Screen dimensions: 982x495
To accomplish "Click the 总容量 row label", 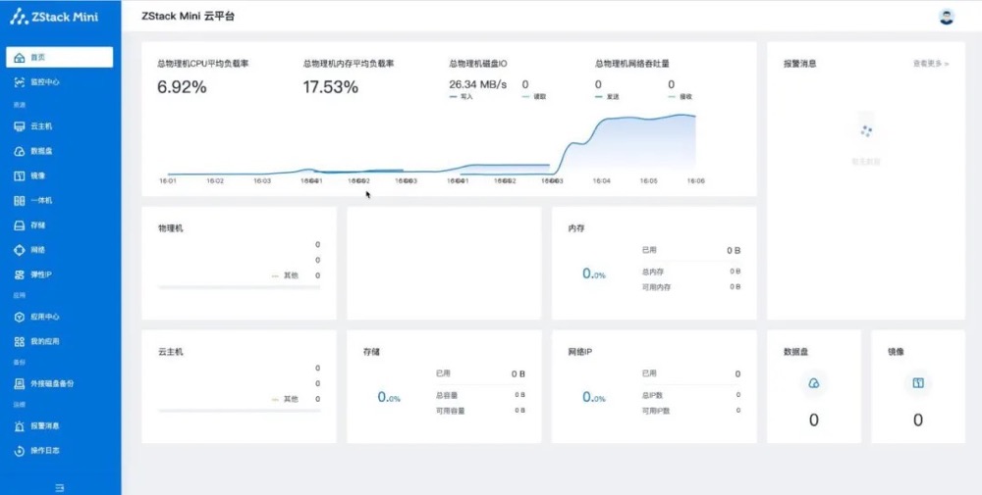I will (447, 395).
